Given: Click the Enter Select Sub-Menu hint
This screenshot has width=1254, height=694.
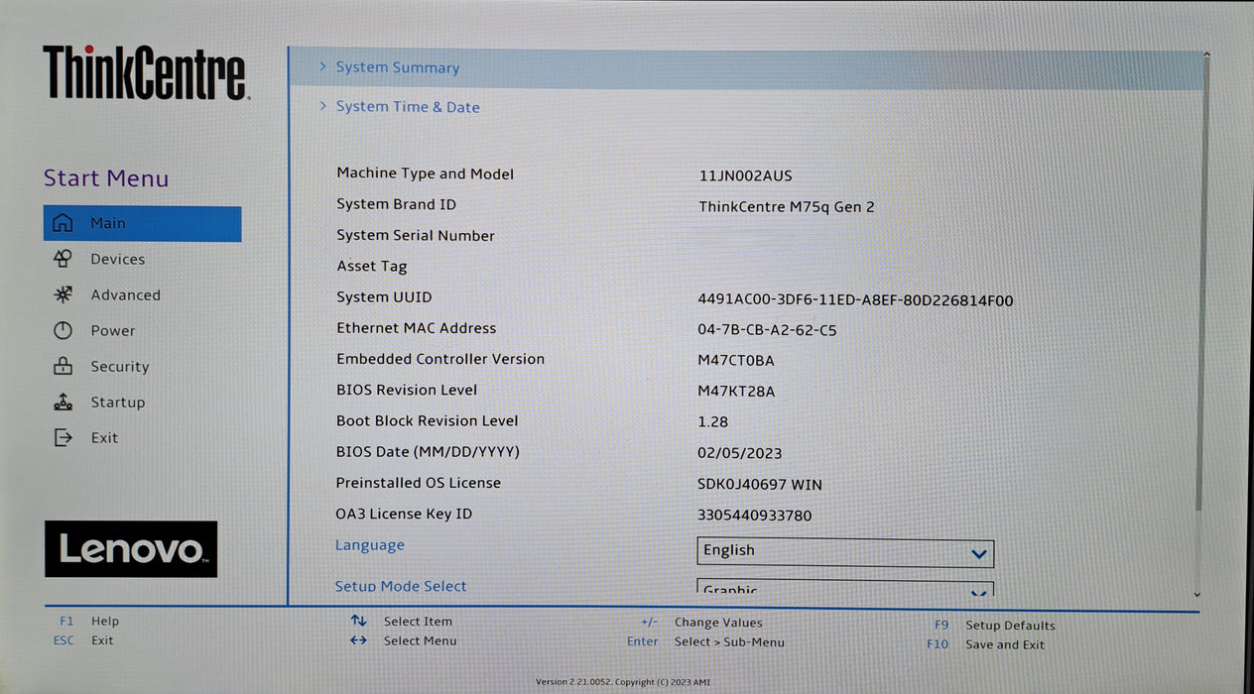Looking at the screenshot, I should pos(705,641).
